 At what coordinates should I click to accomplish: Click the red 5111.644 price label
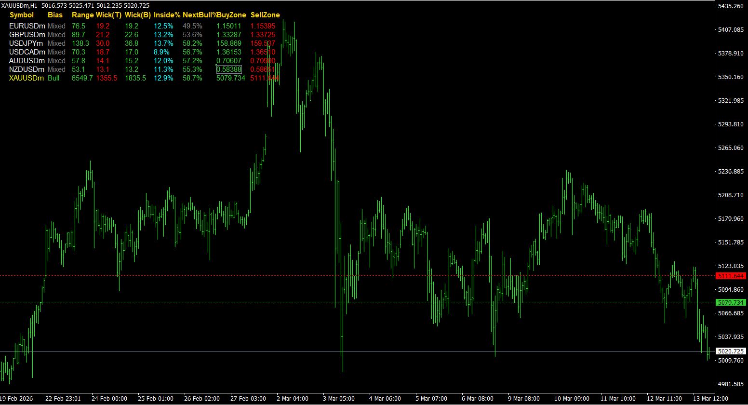(731, 276)
